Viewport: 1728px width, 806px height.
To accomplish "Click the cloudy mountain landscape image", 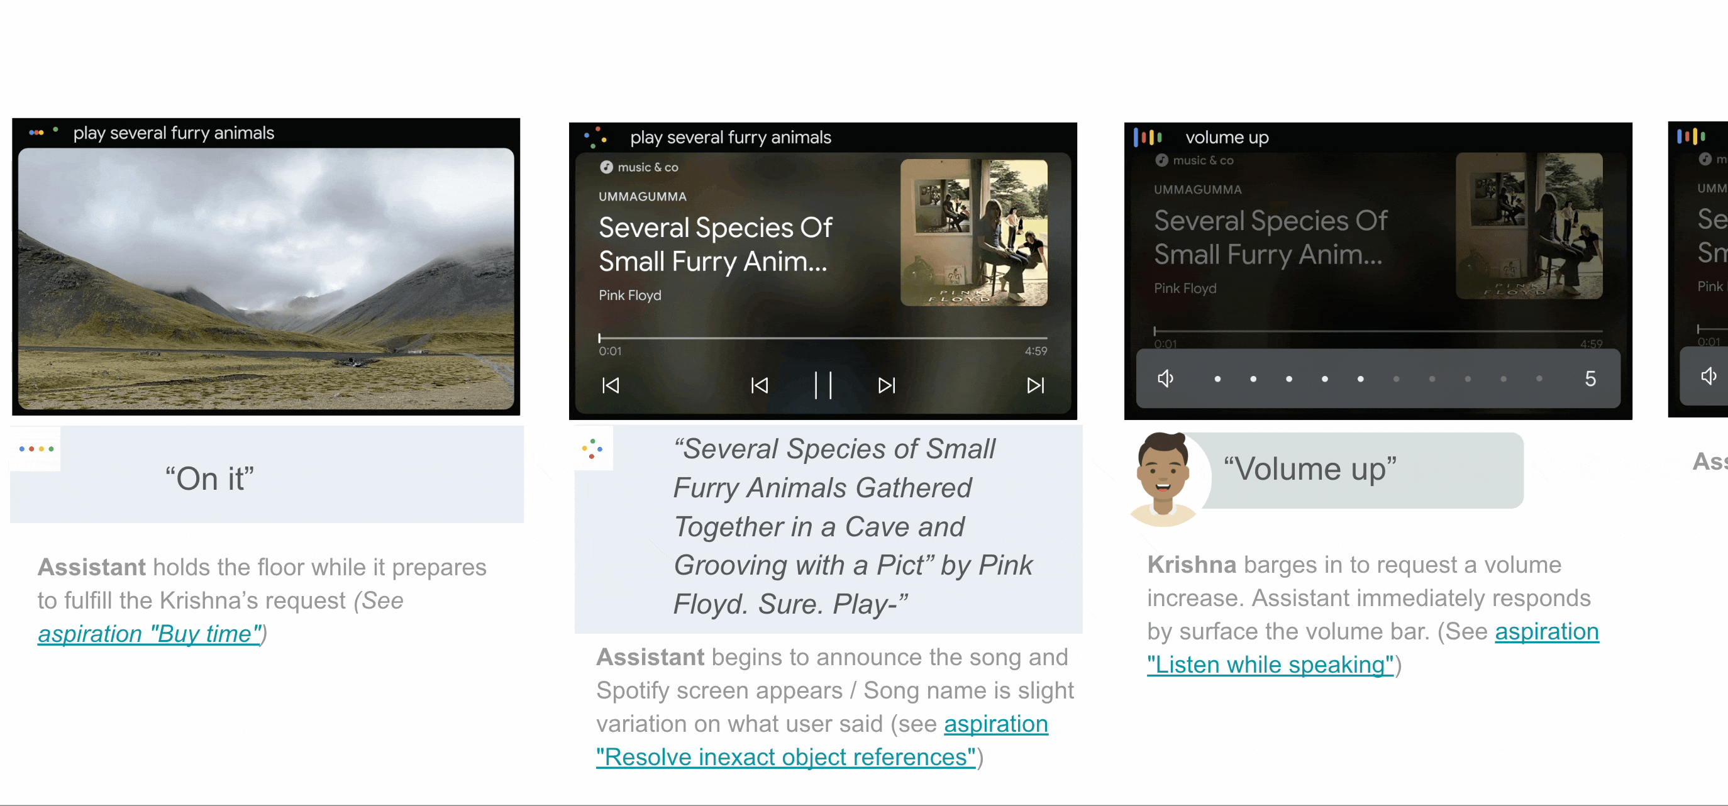I will [267, 279].
